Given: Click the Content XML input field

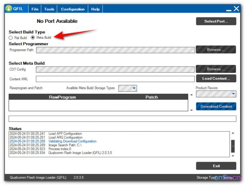Looking at the screenshot, I should click(x=115, y=79).
